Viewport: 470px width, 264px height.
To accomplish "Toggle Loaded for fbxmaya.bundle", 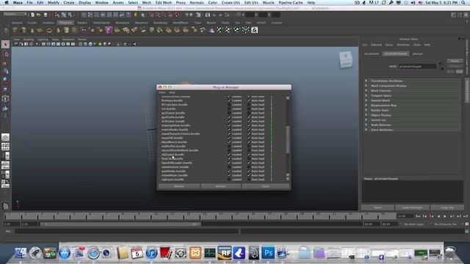I will coord(229,100).
